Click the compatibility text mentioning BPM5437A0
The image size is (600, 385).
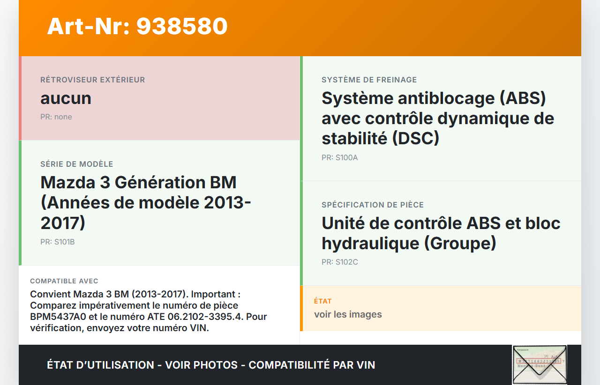[x=149, y=311]
